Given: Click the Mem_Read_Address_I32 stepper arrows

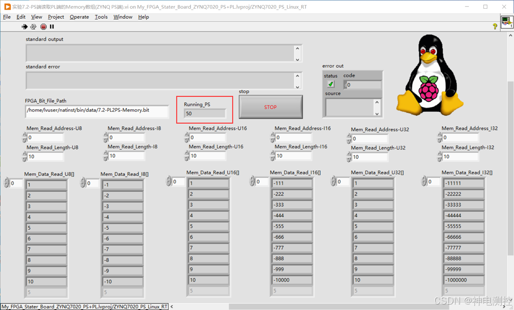Looking at the screenshot, I should tap(440, 137).
